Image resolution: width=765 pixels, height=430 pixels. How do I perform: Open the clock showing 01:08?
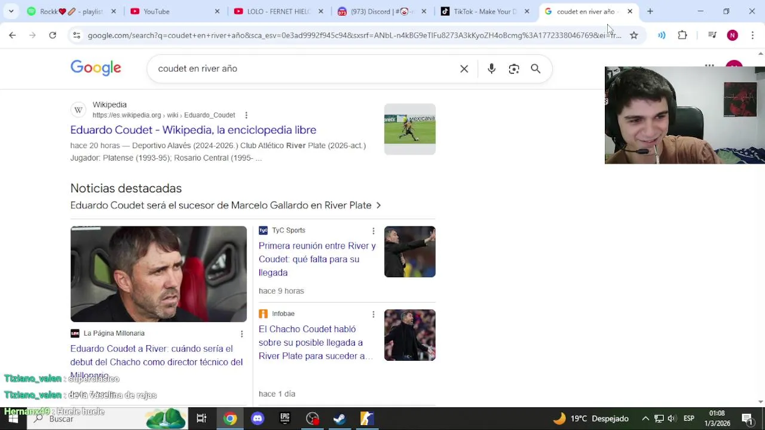(717, 418)
